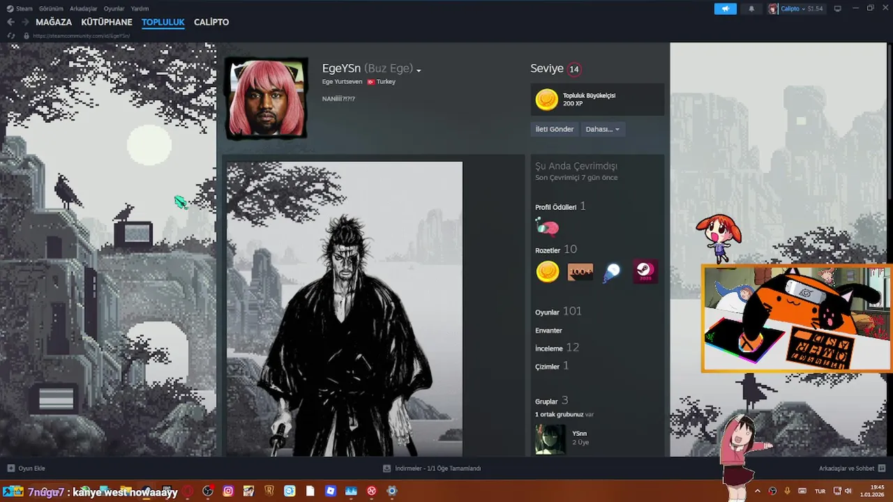Open the Yardım menu
This screenshot has height=502, width=893.
pyautogui.click(x=140, y=8)
